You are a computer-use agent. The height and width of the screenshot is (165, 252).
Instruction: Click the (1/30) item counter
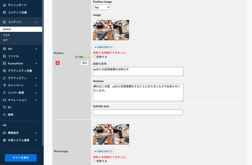point(79,57)
